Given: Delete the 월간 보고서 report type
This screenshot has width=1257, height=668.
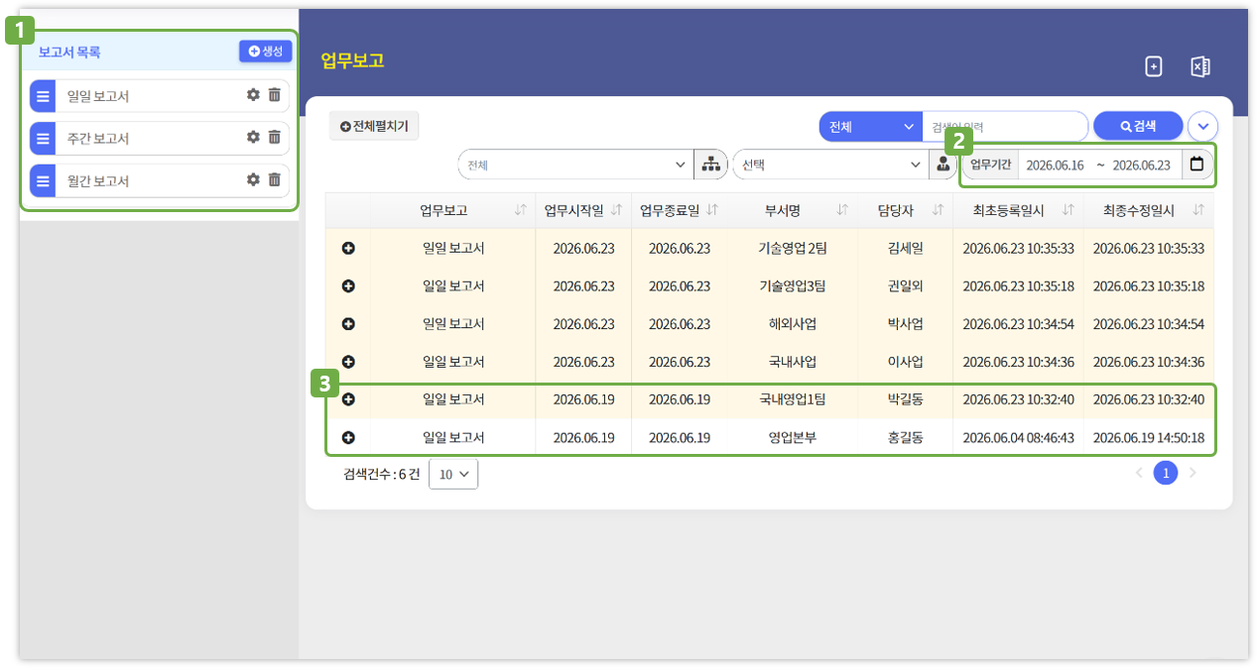Looking at the screenshot, I should [x=275, y=179].
